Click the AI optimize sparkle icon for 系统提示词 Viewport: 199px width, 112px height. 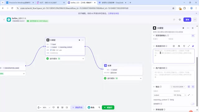[193, 46]
